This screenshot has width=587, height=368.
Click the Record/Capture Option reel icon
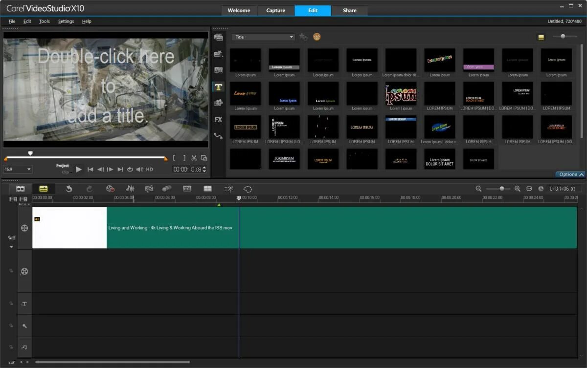(x=110, y=189)
